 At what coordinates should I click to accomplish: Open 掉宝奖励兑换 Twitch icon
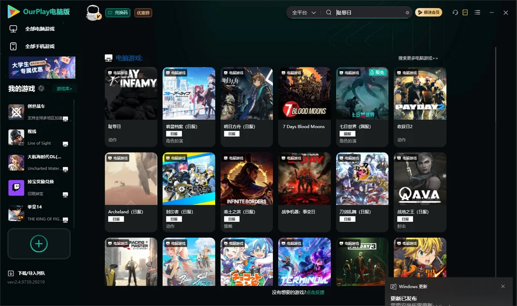tap(16, 188)
